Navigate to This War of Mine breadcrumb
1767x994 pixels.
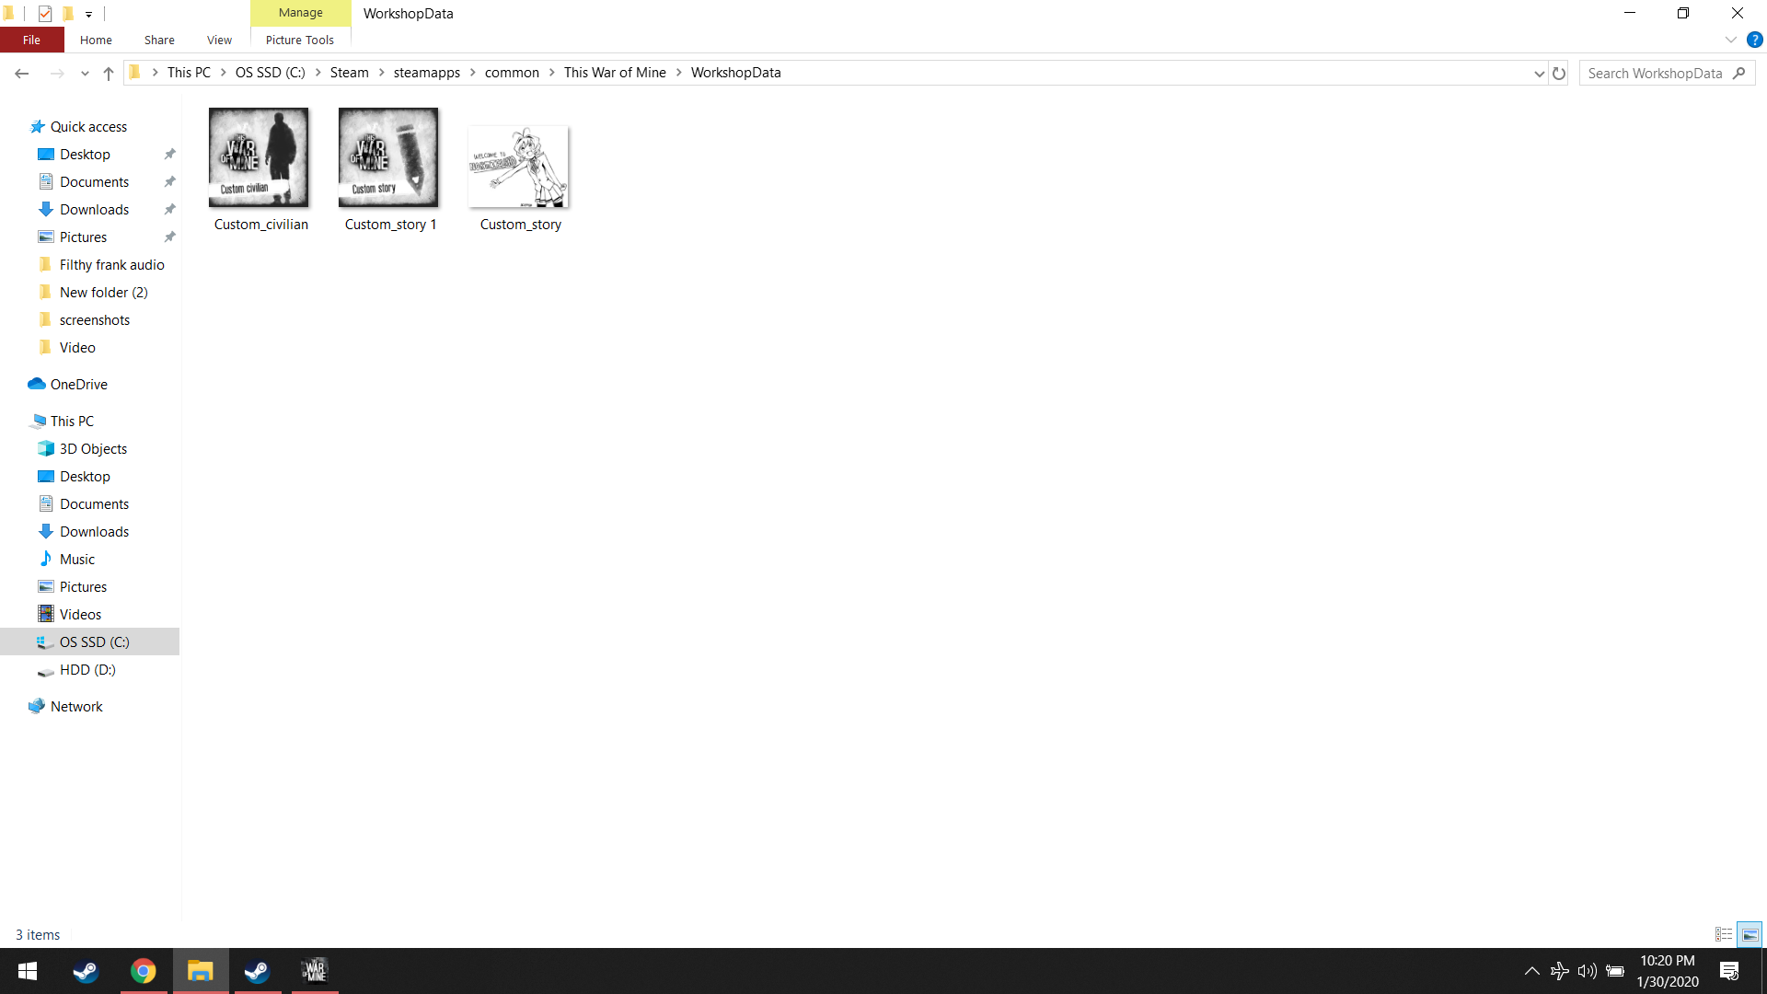615,73
